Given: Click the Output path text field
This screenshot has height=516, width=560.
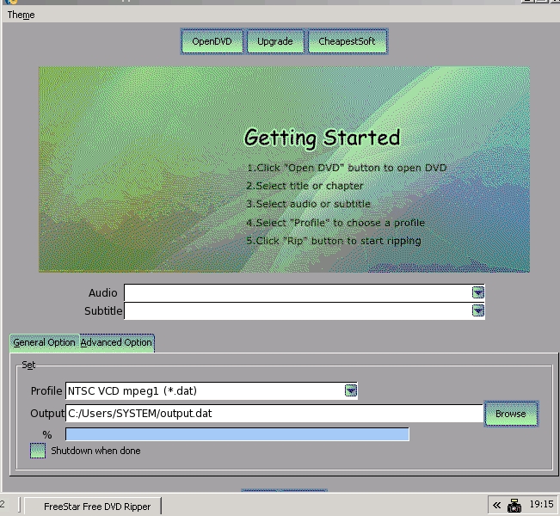Looking at the screenshot, I should point(274,414).
